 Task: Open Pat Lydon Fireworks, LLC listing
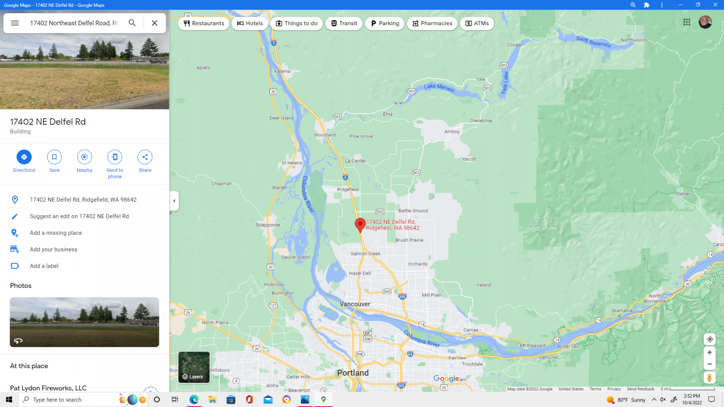48,388
